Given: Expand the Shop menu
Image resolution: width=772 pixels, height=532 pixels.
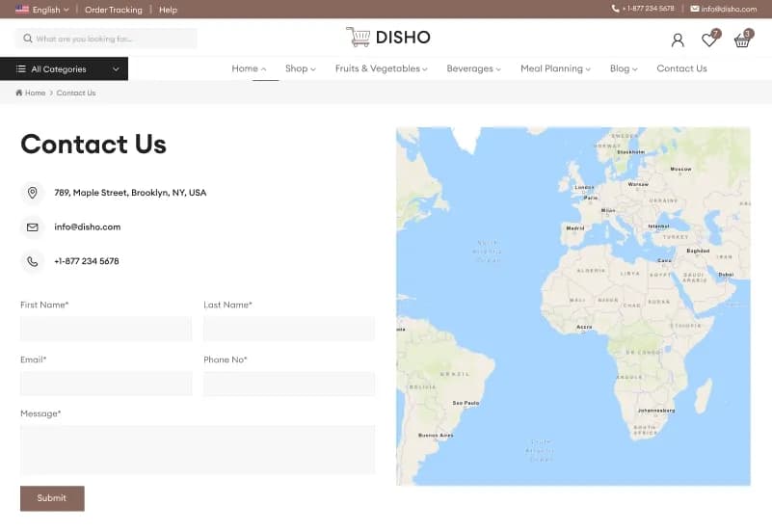Looking at the screenshot, I should (x=301, y=68).
